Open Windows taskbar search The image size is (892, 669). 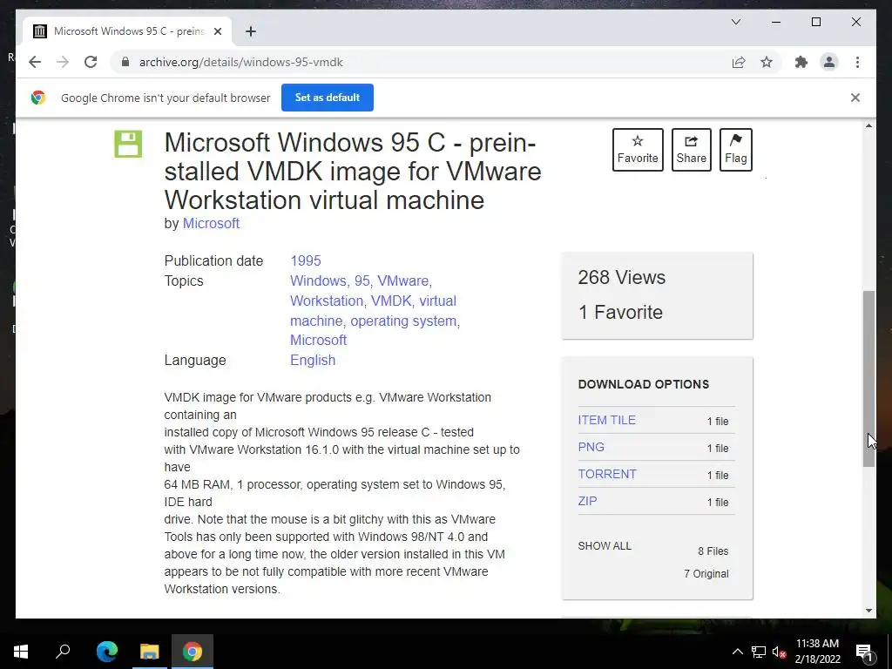[x=63, y=652]
